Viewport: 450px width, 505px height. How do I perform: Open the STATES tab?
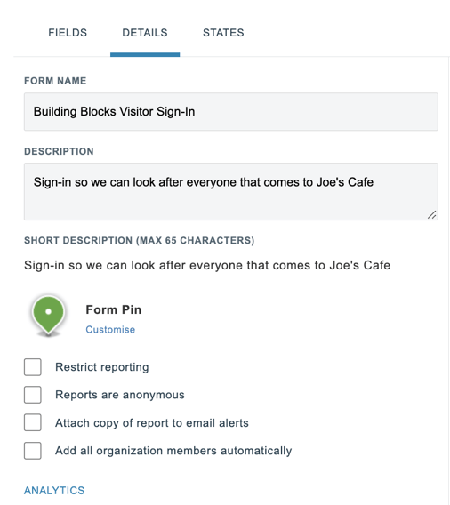(x=223, y=33)
